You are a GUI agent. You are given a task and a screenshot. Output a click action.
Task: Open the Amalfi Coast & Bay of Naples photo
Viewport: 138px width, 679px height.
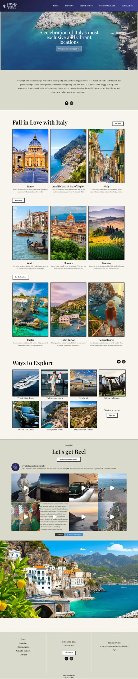(68, 156)
